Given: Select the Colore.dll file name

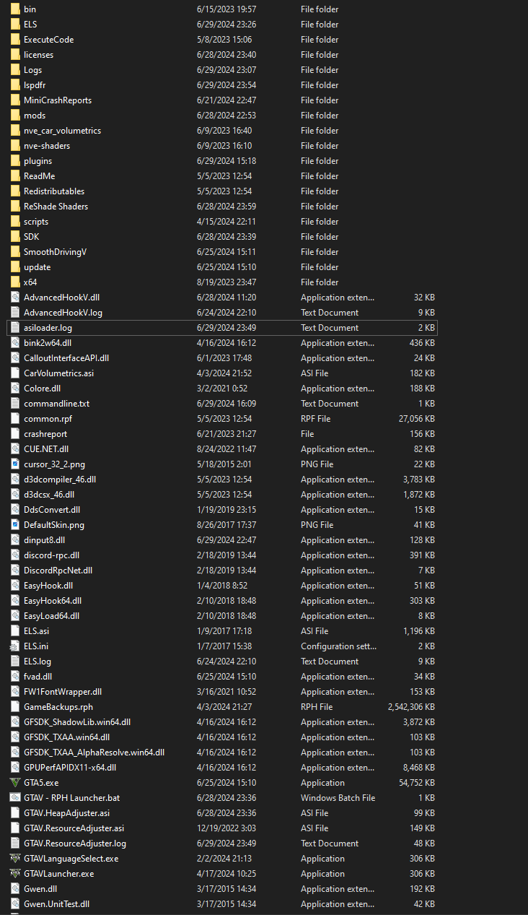Looking at the screenshot, I should click(x=44, y=389).
